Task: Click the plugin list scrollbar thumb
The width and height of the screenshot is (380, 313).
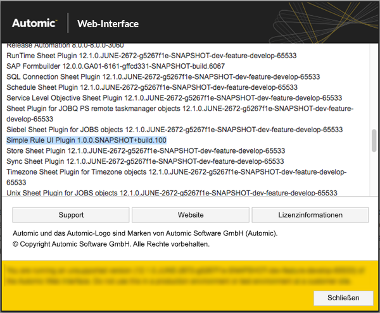Action: pyautogui.click(x=374, y=140)
